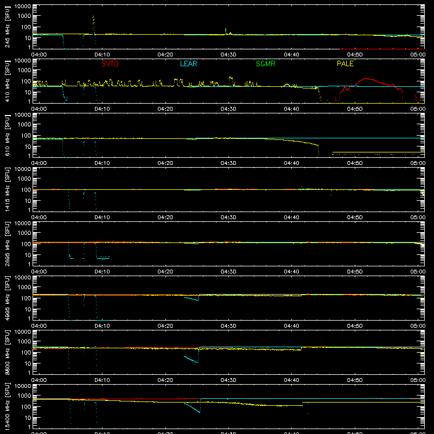Click 04:50 time label of 2695 MHz plot

[x=355, y=272]
